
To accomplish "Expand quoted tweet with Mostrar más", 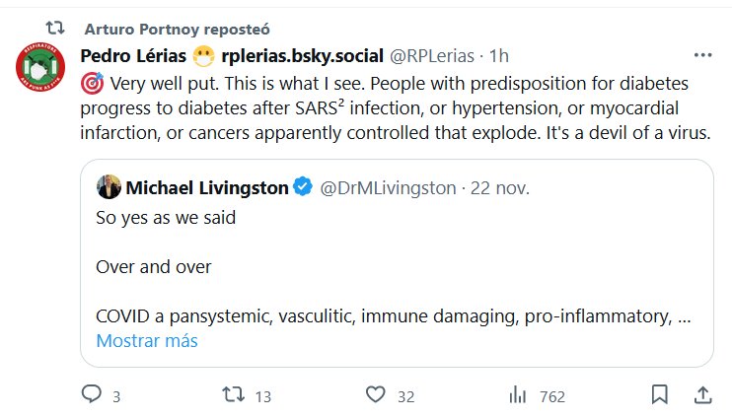I will (x=147, y=341).
